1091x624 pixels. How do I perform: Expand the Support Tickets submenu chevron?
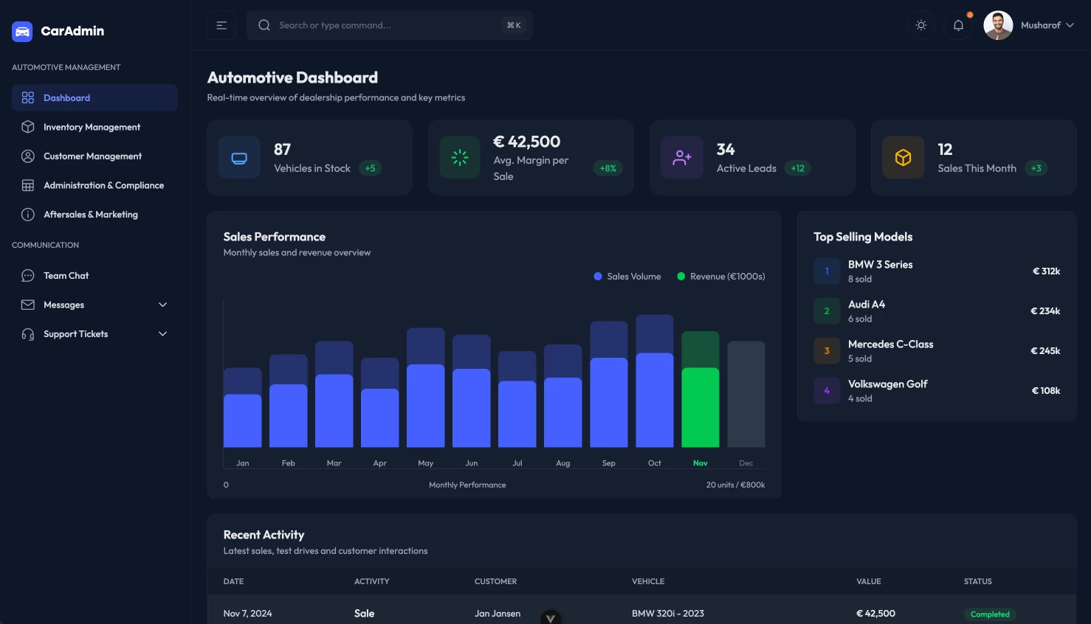(163, 334)
